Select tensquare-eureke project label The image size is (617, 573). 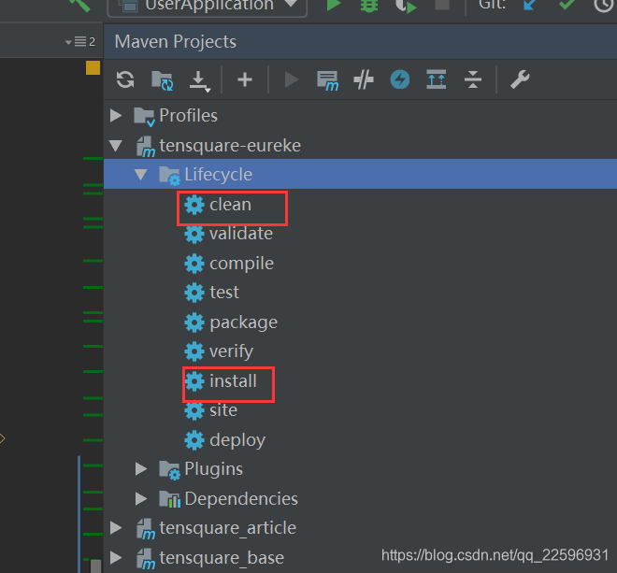click(230, 146)
